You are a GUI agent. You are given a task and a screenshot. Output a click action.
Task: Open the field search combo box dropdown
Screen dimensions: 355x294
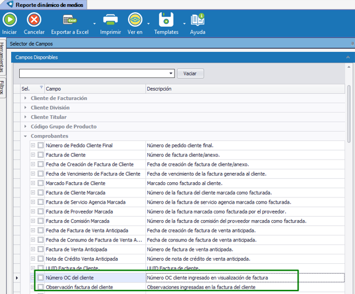171,73
